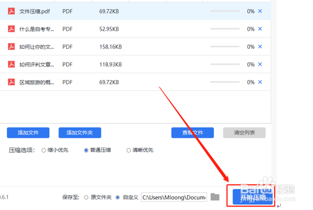Screen dimensions: 313x210
Task: Remove the 如何评判文章... file from list
Action: click(x=260, y=64)
